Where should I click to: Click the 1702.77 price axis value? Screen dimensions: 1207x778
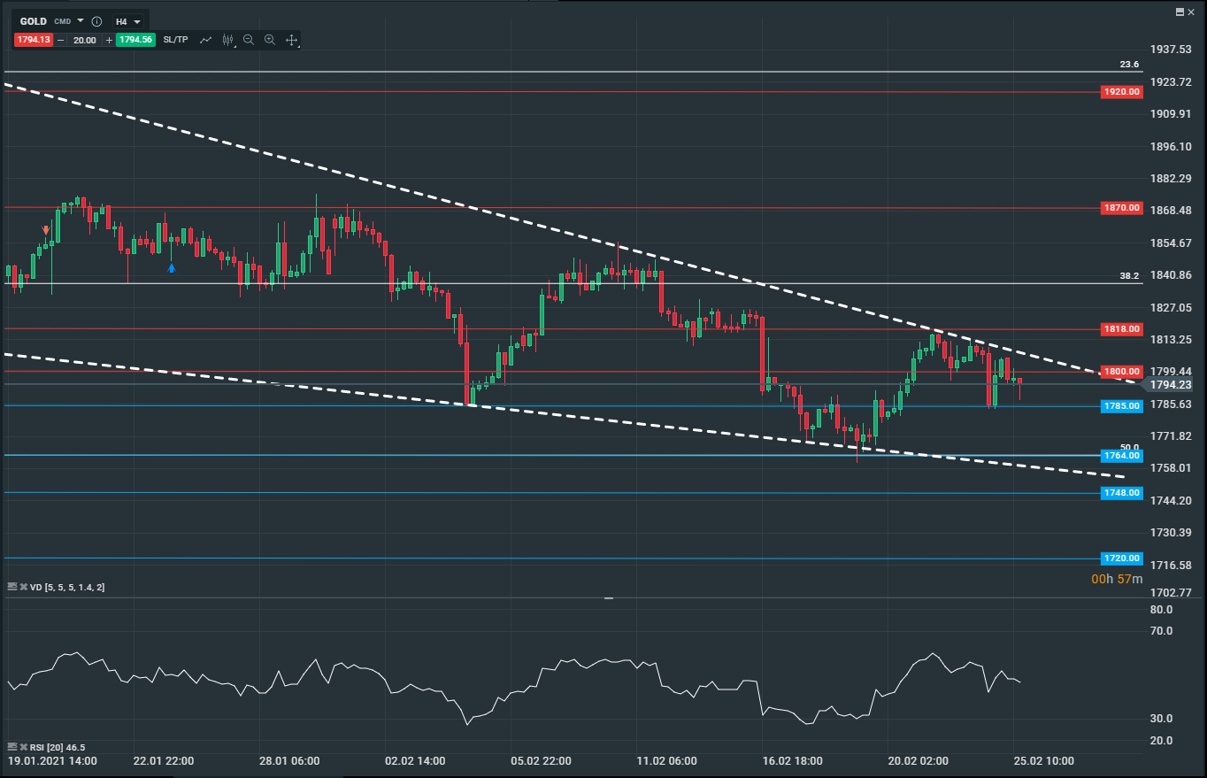[x=1171, y=591]
